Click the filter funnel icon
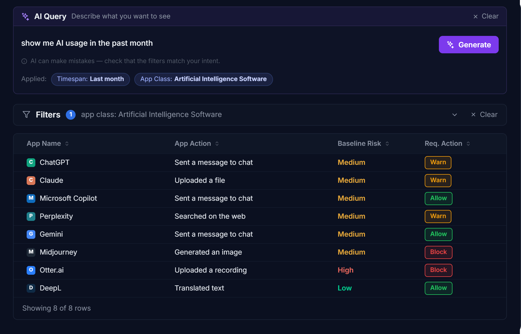This screenshot has height=334, width=521. click(26, 115)
